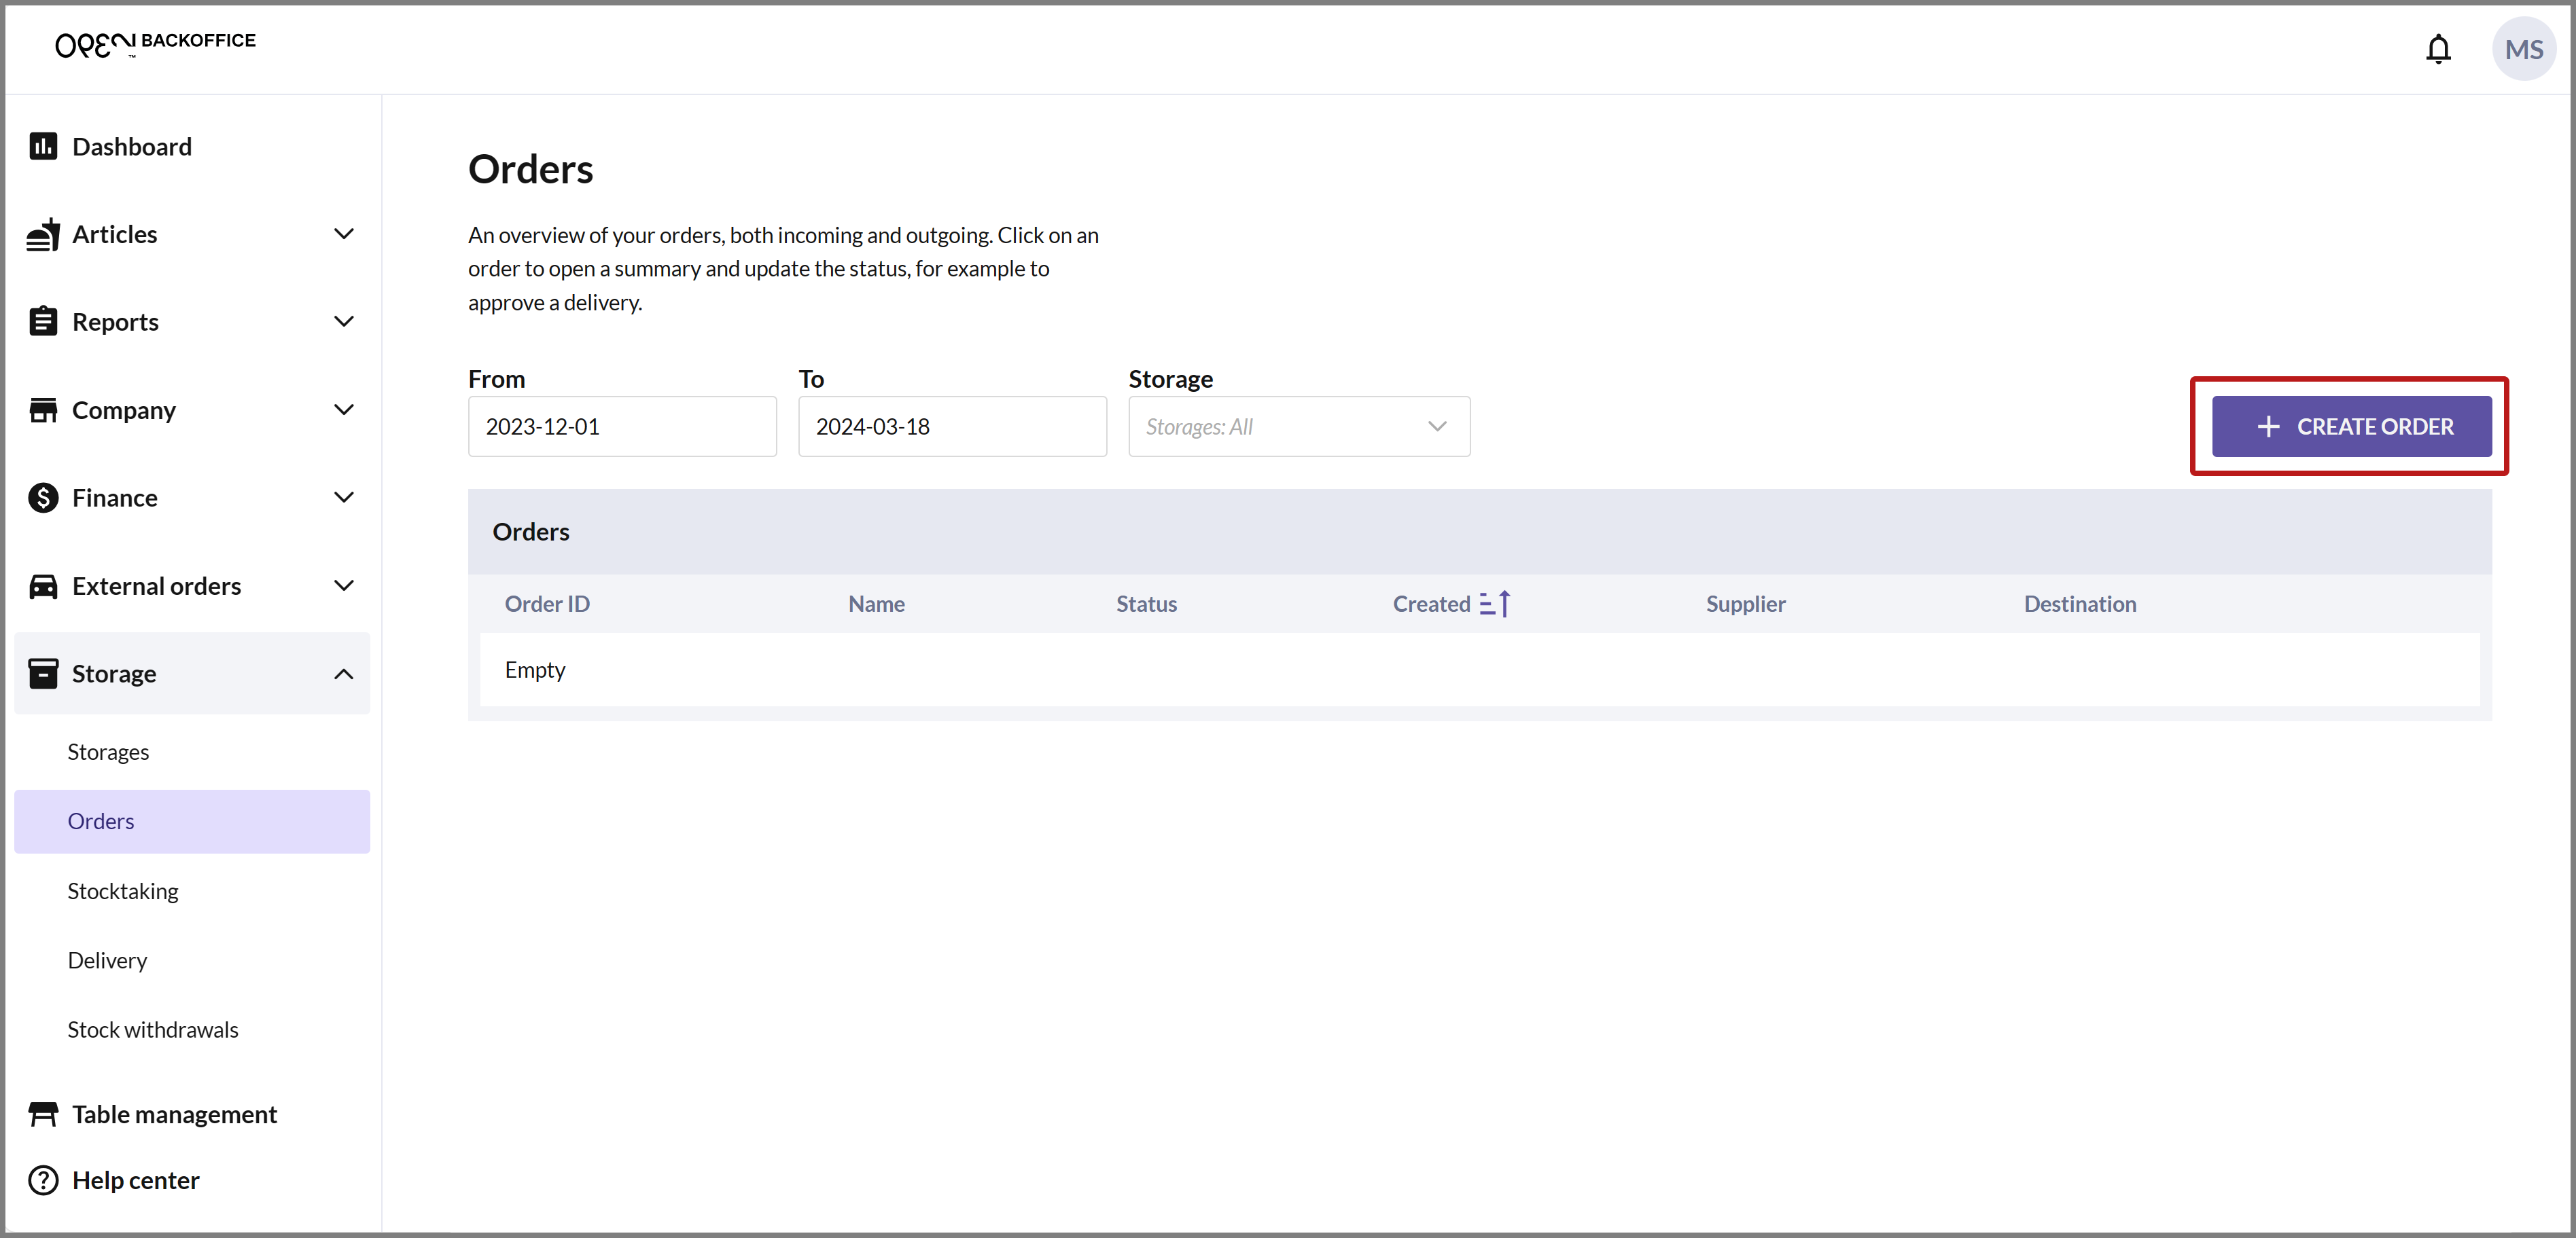This screenshot has height=1238, width=2576.
Task: Open the Storages submenu item
Action: coord(108,752)
